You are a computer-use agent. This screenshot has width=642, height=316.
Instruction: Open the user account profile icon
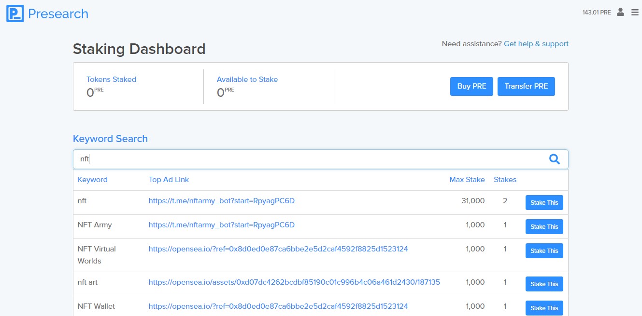(621, 12)
